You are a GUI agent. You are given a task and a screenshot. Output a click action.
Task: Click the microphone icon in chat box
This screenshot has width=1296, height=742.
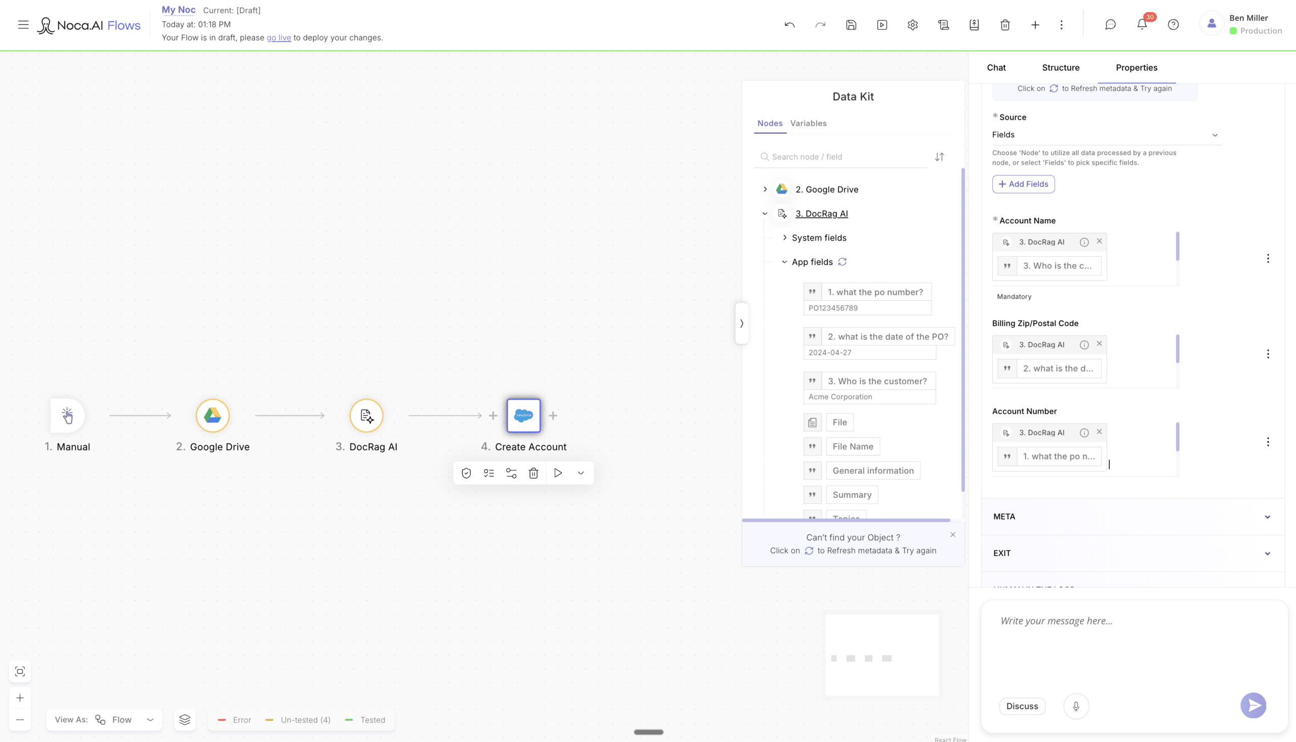tap(1076, 706)
